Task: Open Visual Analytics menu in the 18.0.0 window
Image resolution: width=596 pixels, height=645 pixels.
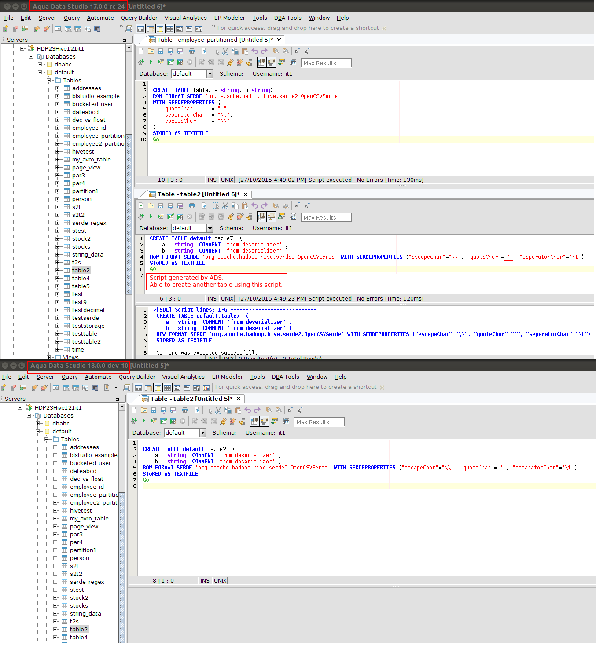Action: pyautogui.click(x=183, y=377)
